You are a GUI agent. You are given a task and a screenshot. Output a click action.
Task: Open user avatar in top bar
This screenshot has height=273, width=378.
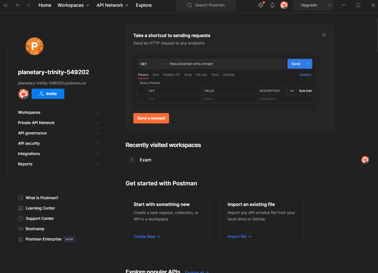284,5
